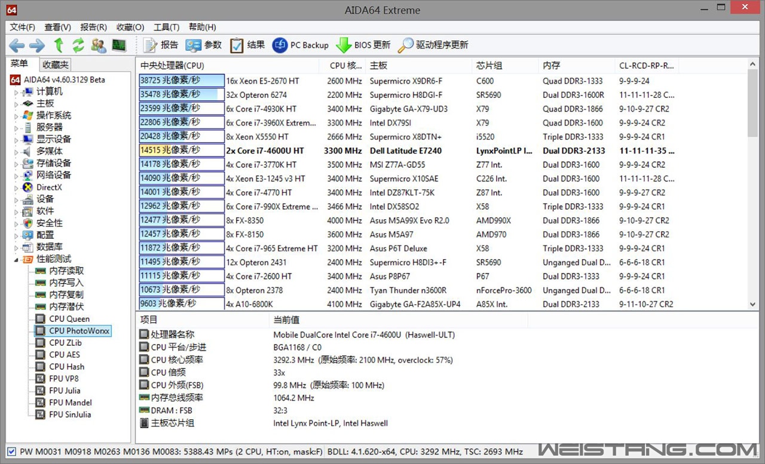Click the results list vertical scrollbar thumb
The height and width of the screenshot is (464, 765).
point(753,103)
